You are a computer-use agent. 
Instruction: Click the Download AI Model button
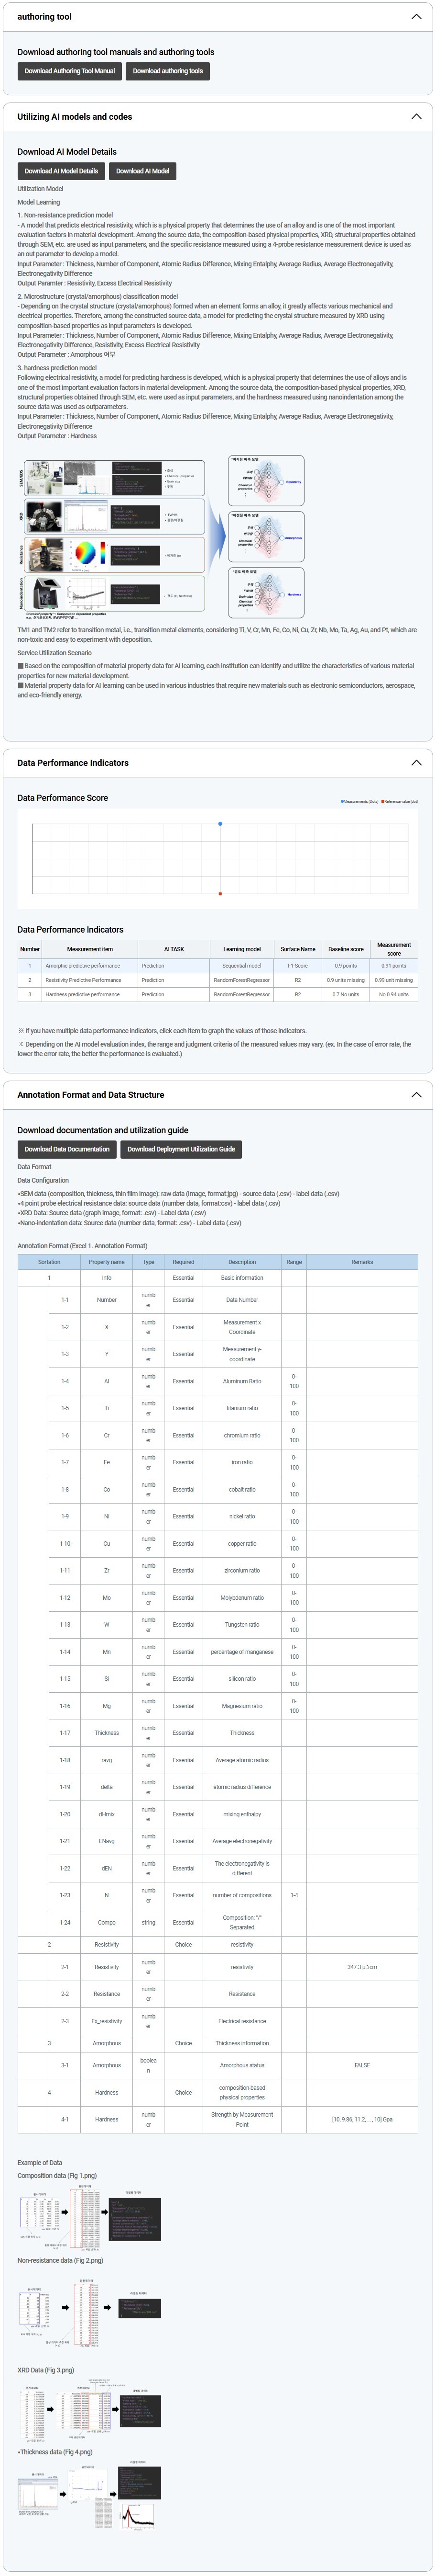coord(142,171)
